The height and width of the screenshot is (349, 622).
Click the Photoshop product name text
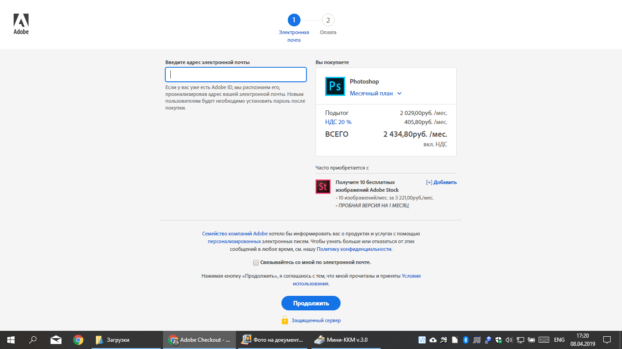364,82
